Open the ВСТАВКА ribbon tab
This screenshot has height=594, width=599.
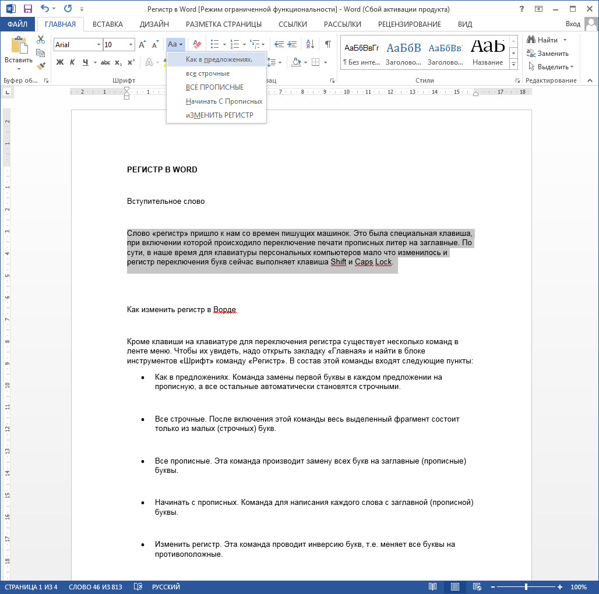point(107,24)
